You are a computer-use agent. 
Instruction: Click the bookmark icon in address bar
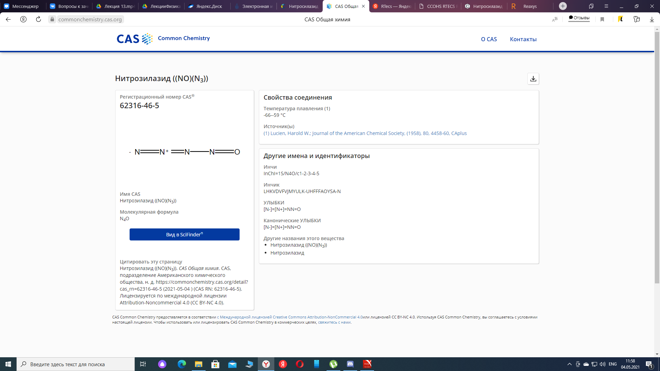coord(602,19)
